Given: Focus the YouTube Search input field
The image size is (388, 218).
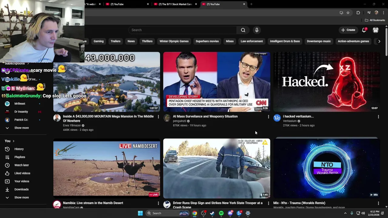Looking at the screenshot, I should [x=182, y=30].
